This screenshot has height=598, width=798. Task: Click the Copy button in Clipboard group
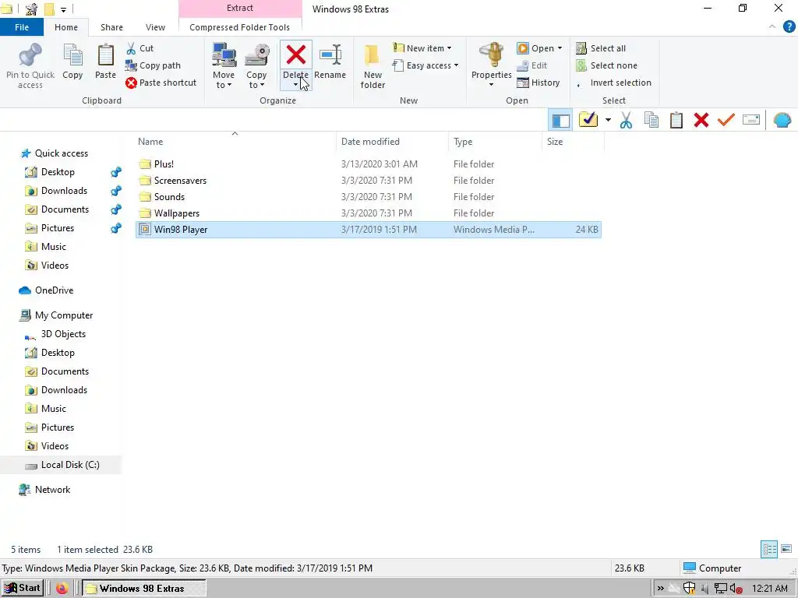[x=72, y=62]
